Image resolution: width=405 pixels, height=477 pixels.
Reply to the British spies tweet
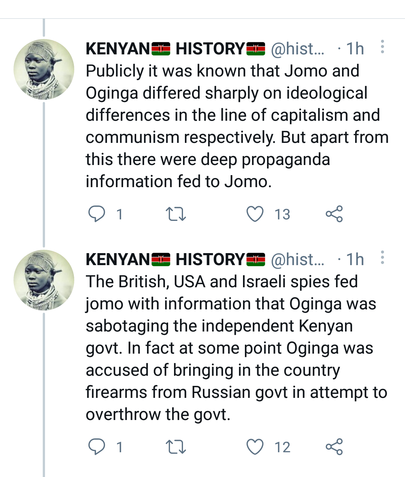click(96, 447)
